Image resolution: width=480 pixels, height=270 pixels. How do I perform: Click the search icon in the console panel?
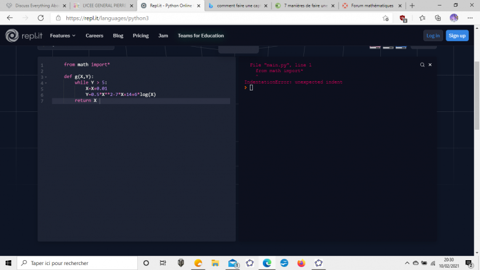pos(422,65)
